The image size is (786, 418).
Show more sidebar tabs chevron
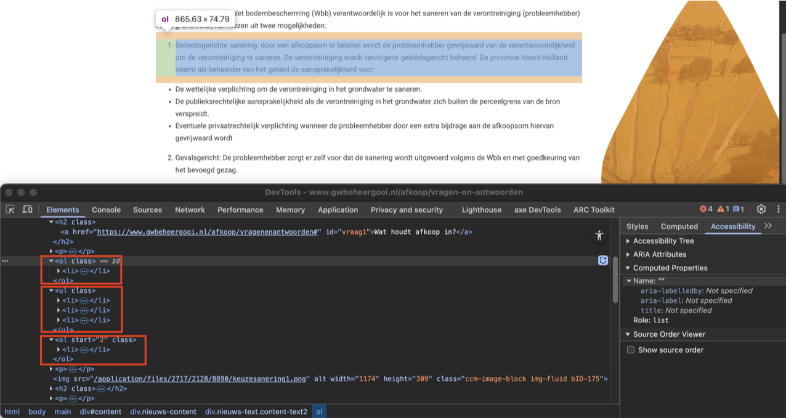coord(768,226)
